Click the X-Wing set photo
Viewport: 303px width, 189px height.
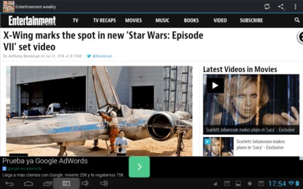click(99, 111)
